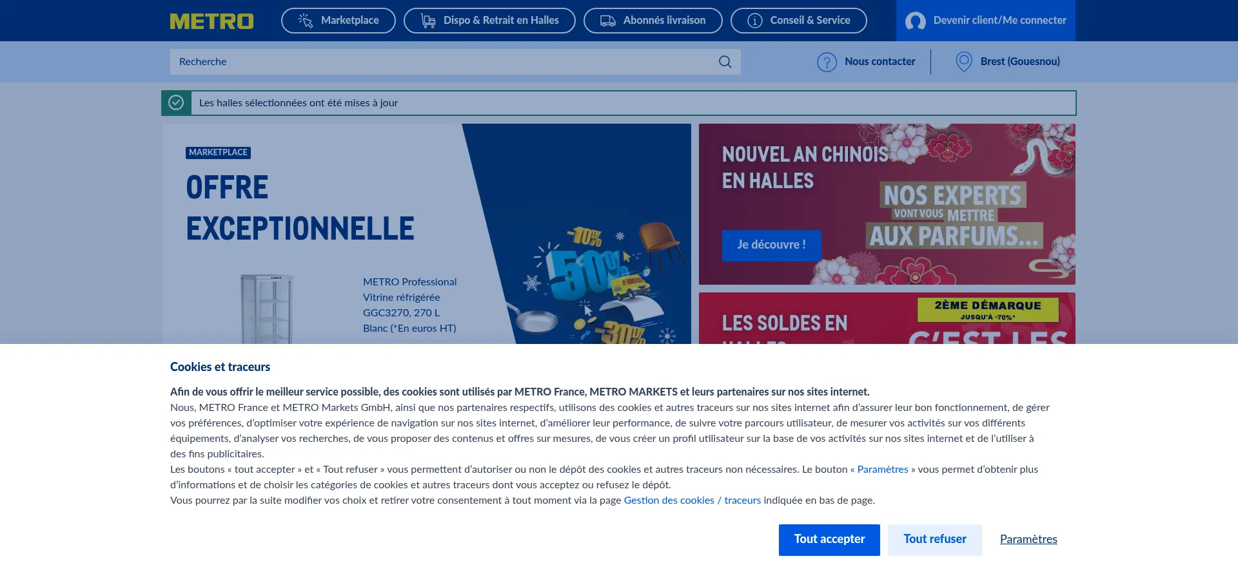
Task: Click the METRO logo
Action: point(211,21)
